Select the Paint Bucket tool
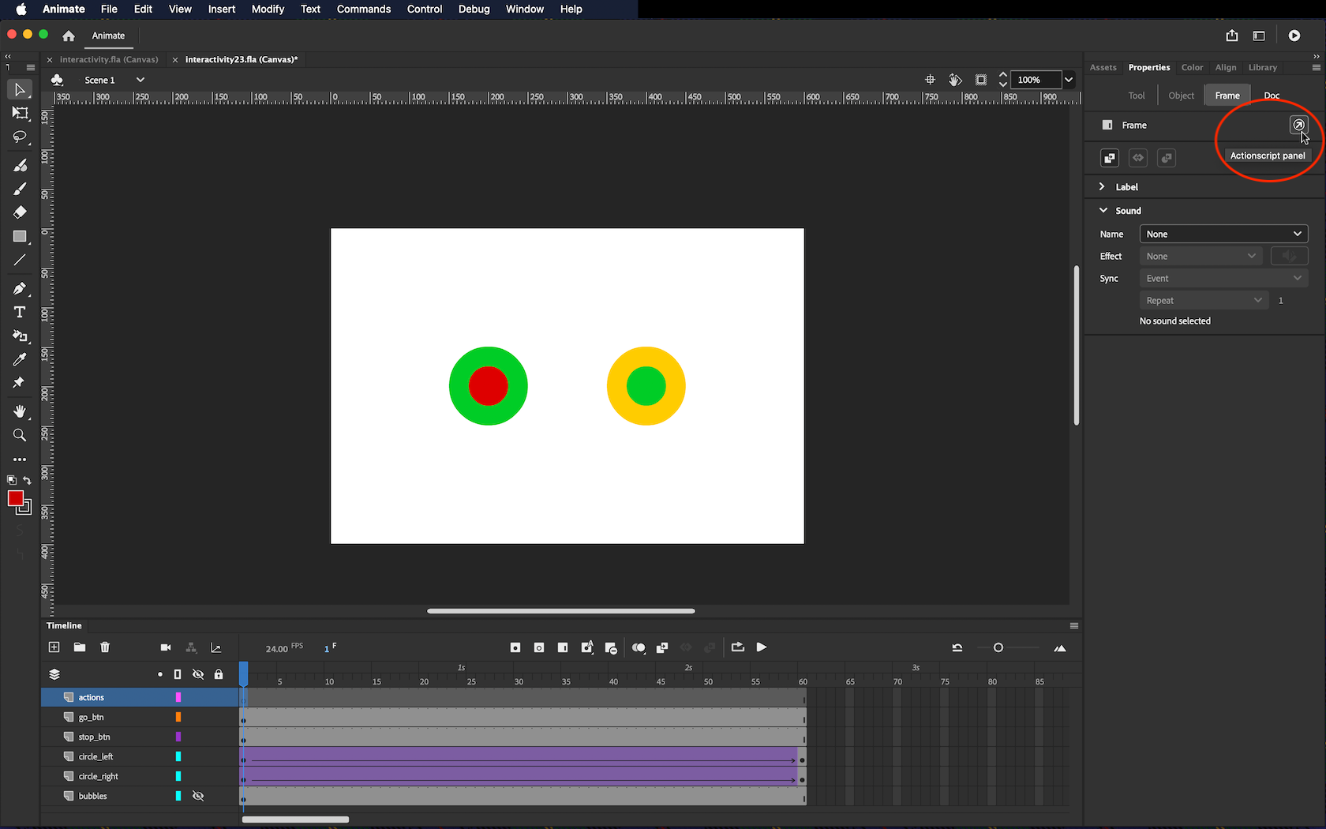The image size is (1326, 829). [x=20, y=336]
